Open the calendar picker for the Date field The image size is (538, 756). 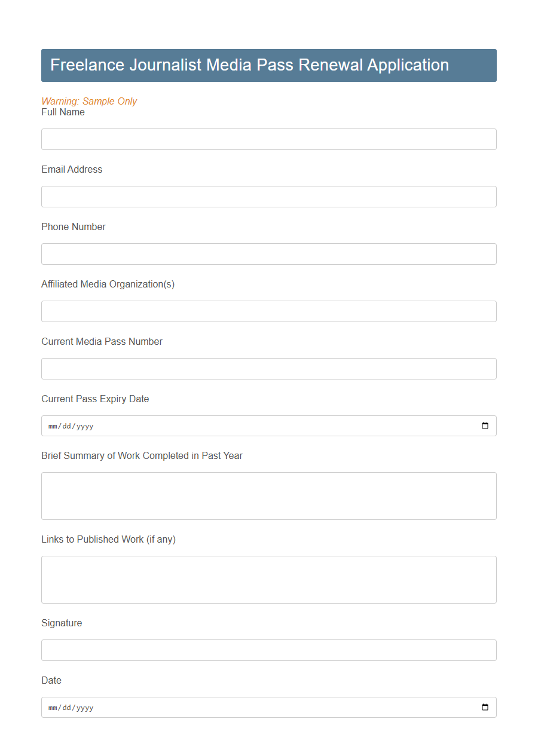tap(484, 707)
